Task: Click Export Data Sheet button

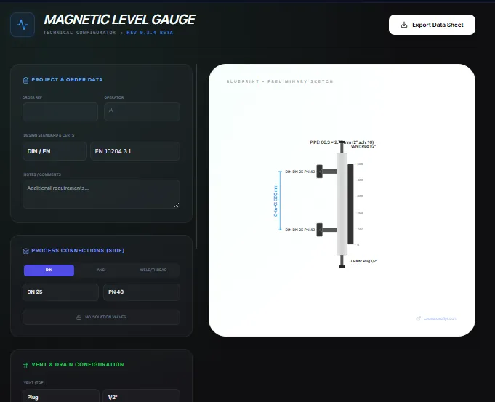Action: tap(432, 25)
